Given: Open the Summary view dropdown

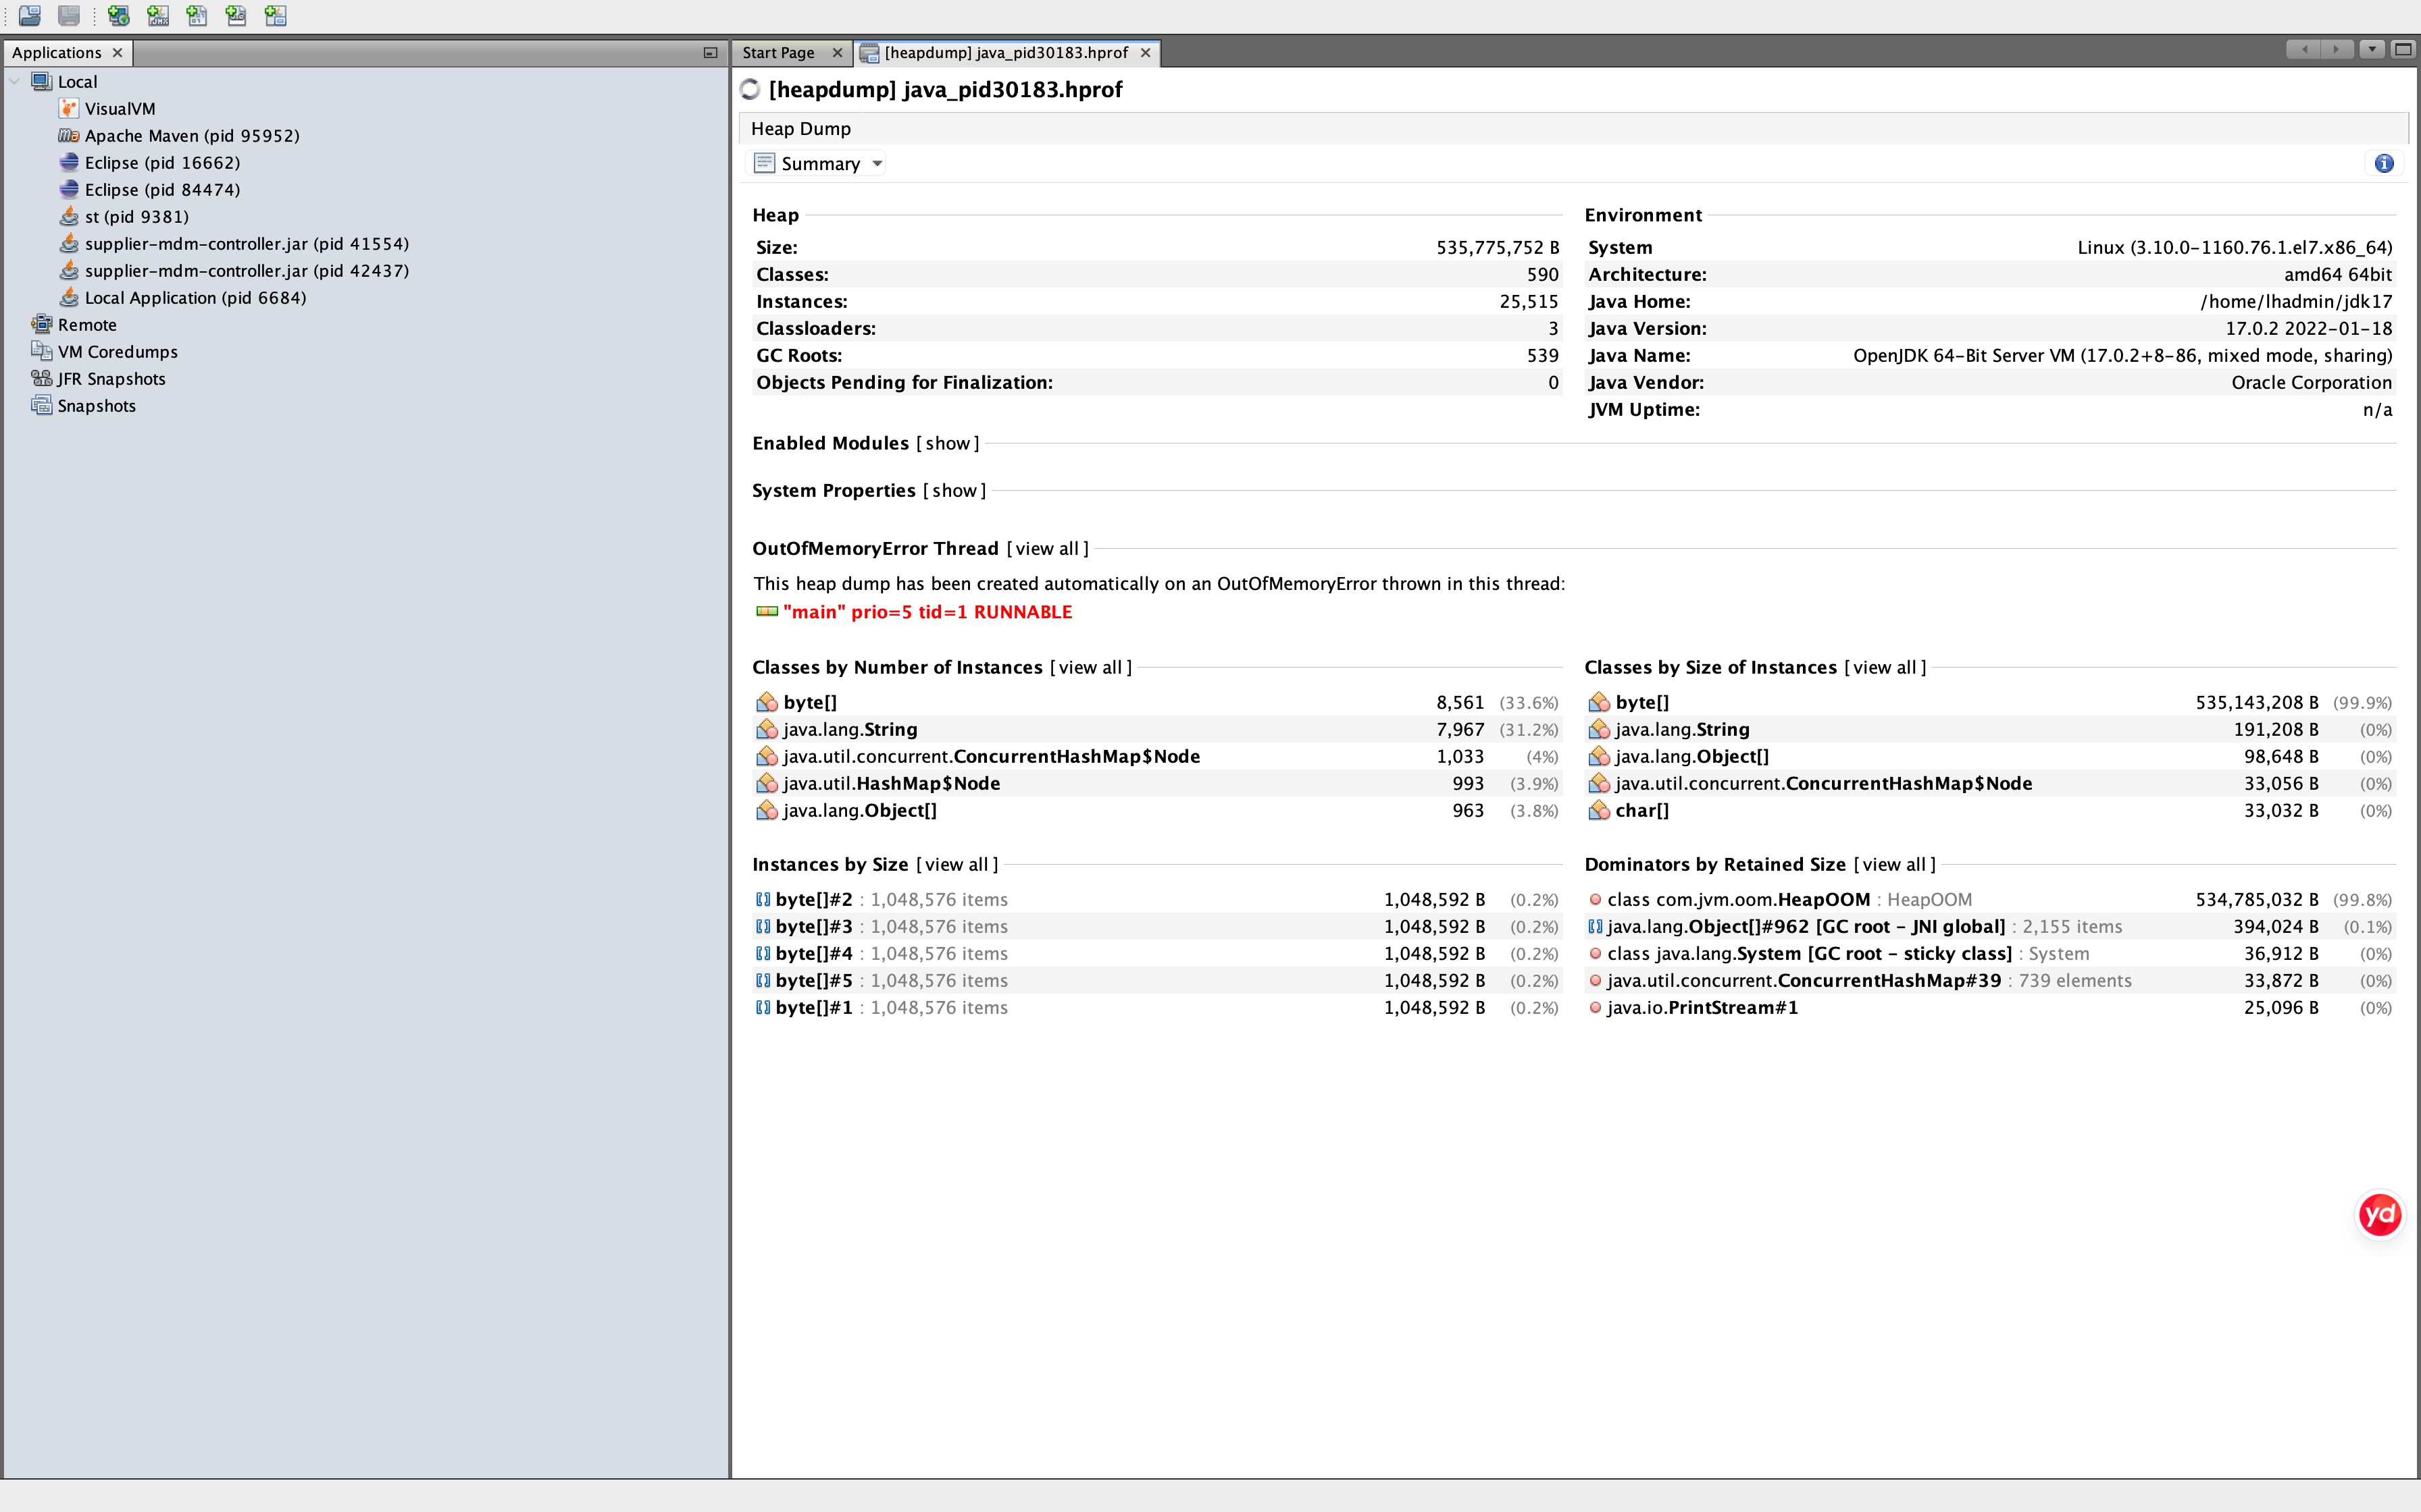Looking at the screenshot, I should pos(817,163).
